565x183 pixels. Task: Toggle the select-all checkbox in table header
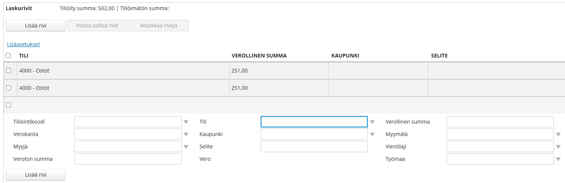(x=9, y=56)
